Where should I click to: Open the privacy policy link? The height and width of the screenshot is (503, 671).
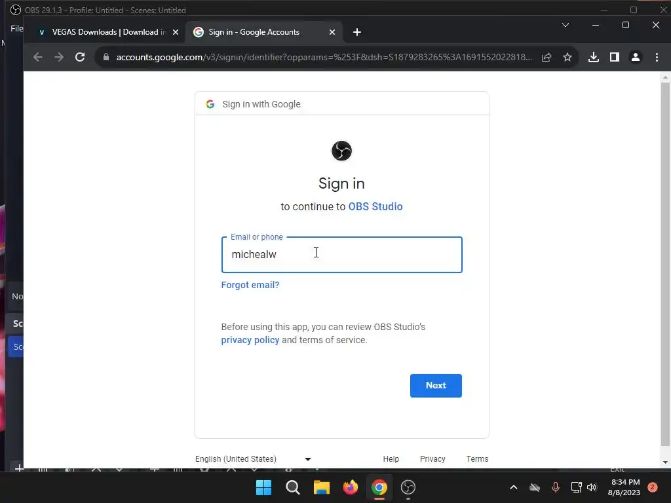point(250,340)
